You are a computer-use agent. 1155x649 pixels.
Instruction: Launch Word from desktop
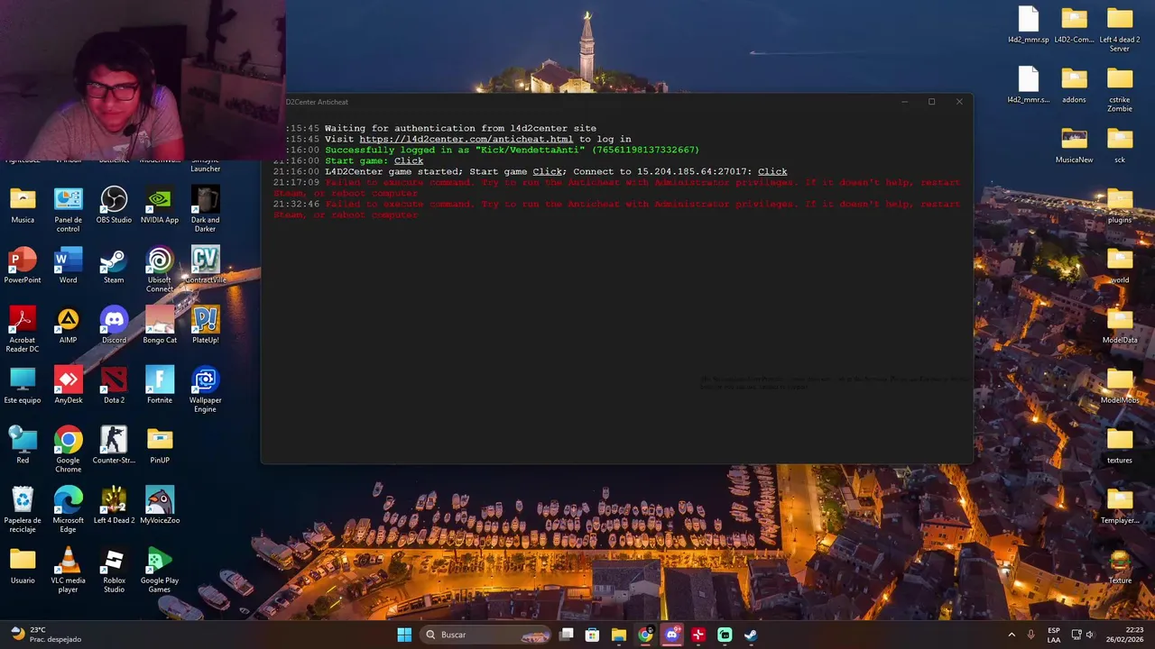[x=68, y=265]
